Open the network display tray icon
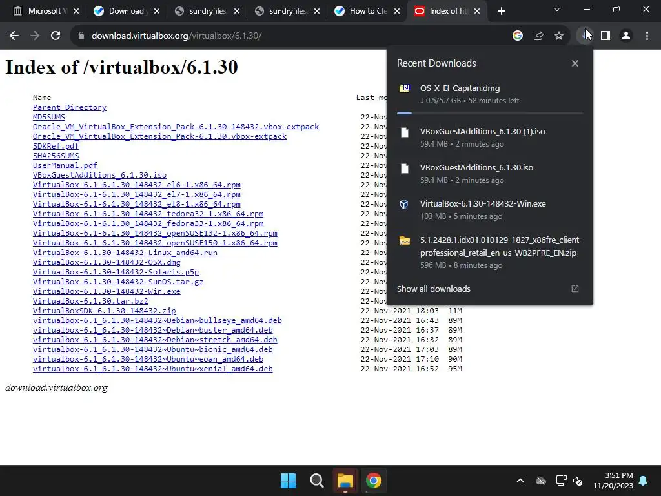This screenshot has height=496, width=661. [x=561, y=480]
